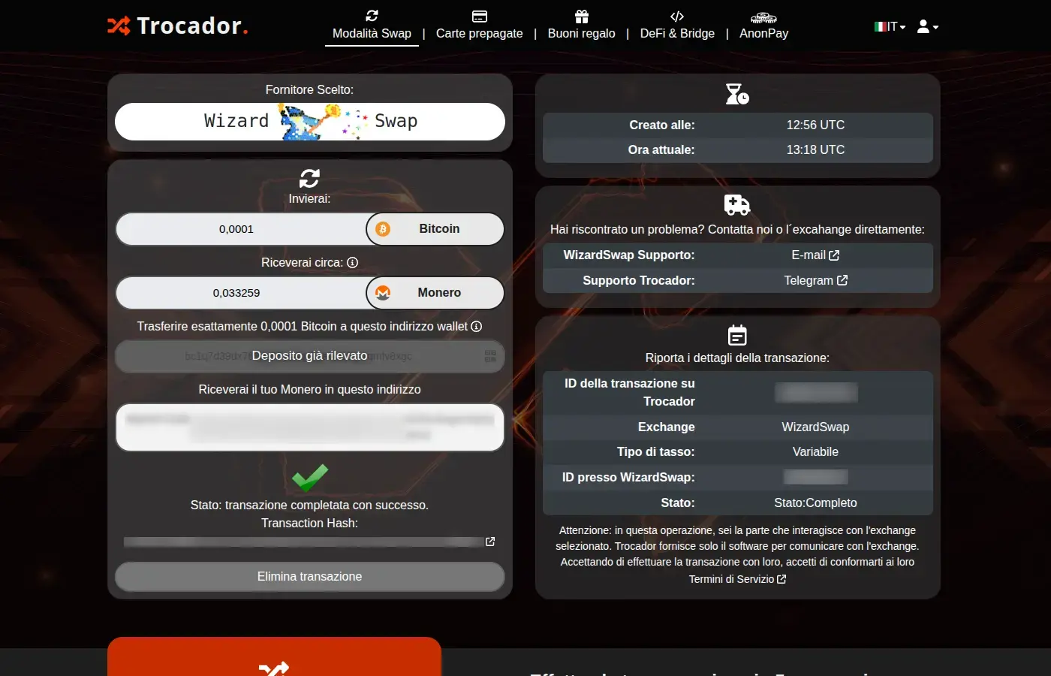Open the Termini di Servizio link
The image size is (1051, 676).
[737, 579]
